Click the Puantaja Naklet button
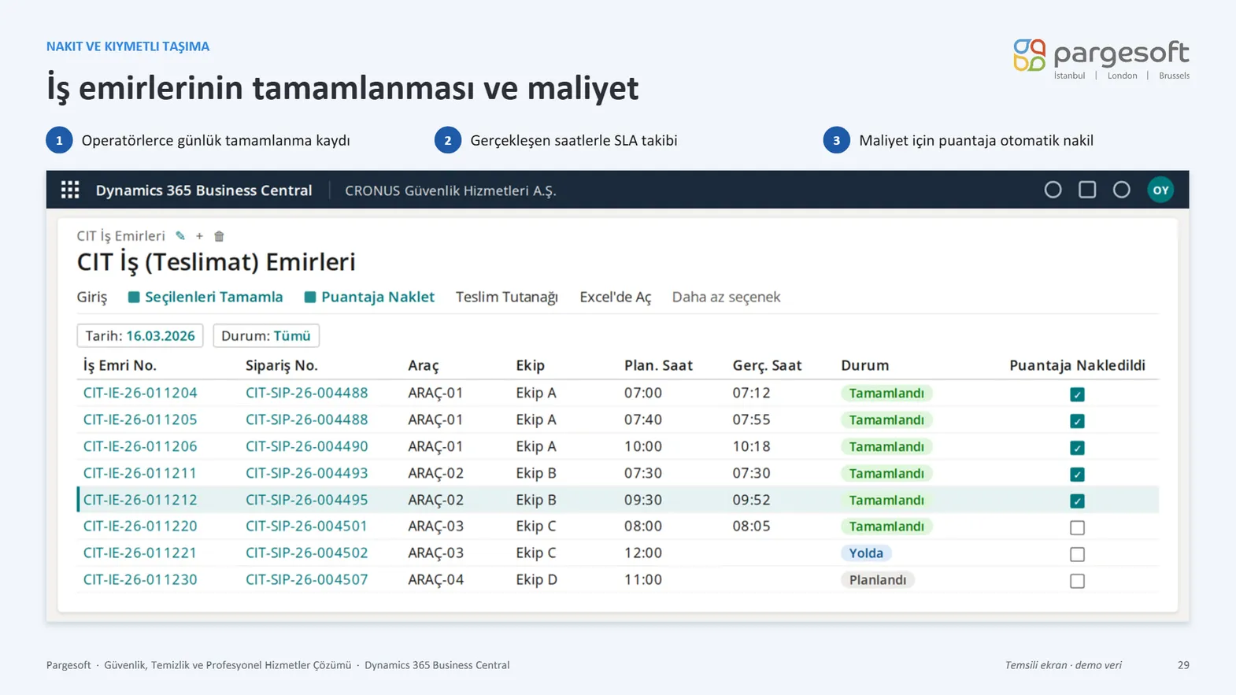 (x=369, y=297)
